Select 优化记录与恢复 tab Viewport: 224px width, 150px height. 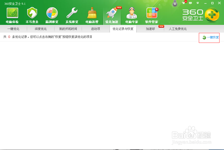pos(123,29)
